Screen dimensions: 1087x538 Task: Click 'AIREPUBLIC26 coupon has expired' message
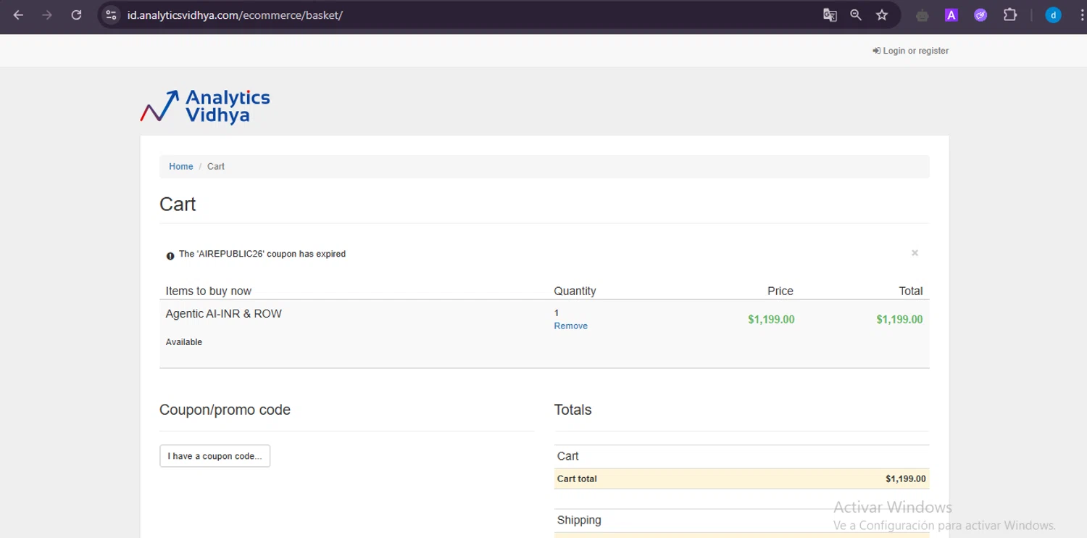pyautogui.click(x=262, y=254)
